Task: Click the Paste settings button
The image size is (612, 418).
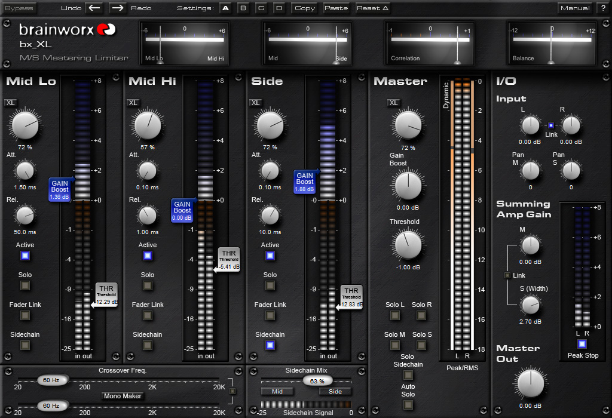Action: click(x=336, y=8)
